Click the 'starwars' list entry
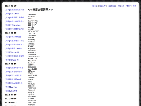Screen dimensions: 141x106 click(32, 52)
